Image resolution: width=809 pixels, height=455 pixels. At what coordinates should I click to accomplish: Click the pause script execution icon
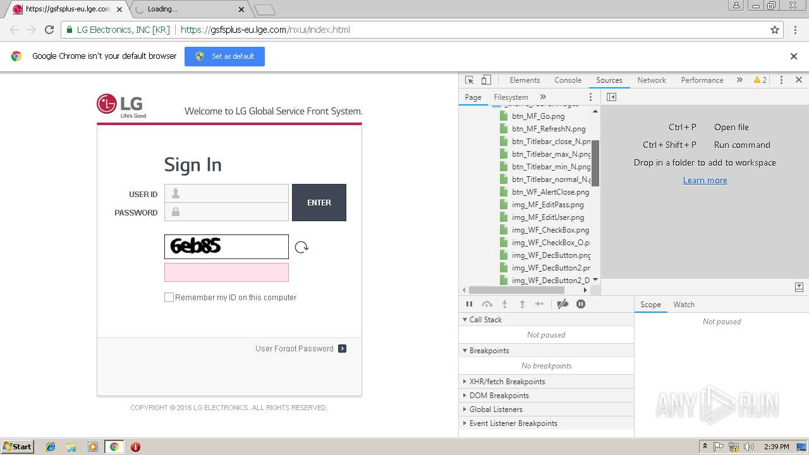[x=469, y=304]
